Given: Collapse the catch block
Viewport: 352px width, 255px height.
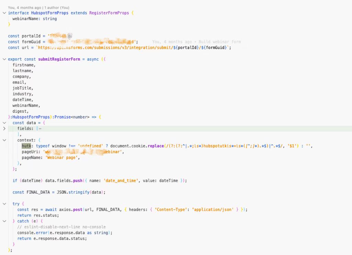Looking at the screenshot, I should tap(4, 221).
